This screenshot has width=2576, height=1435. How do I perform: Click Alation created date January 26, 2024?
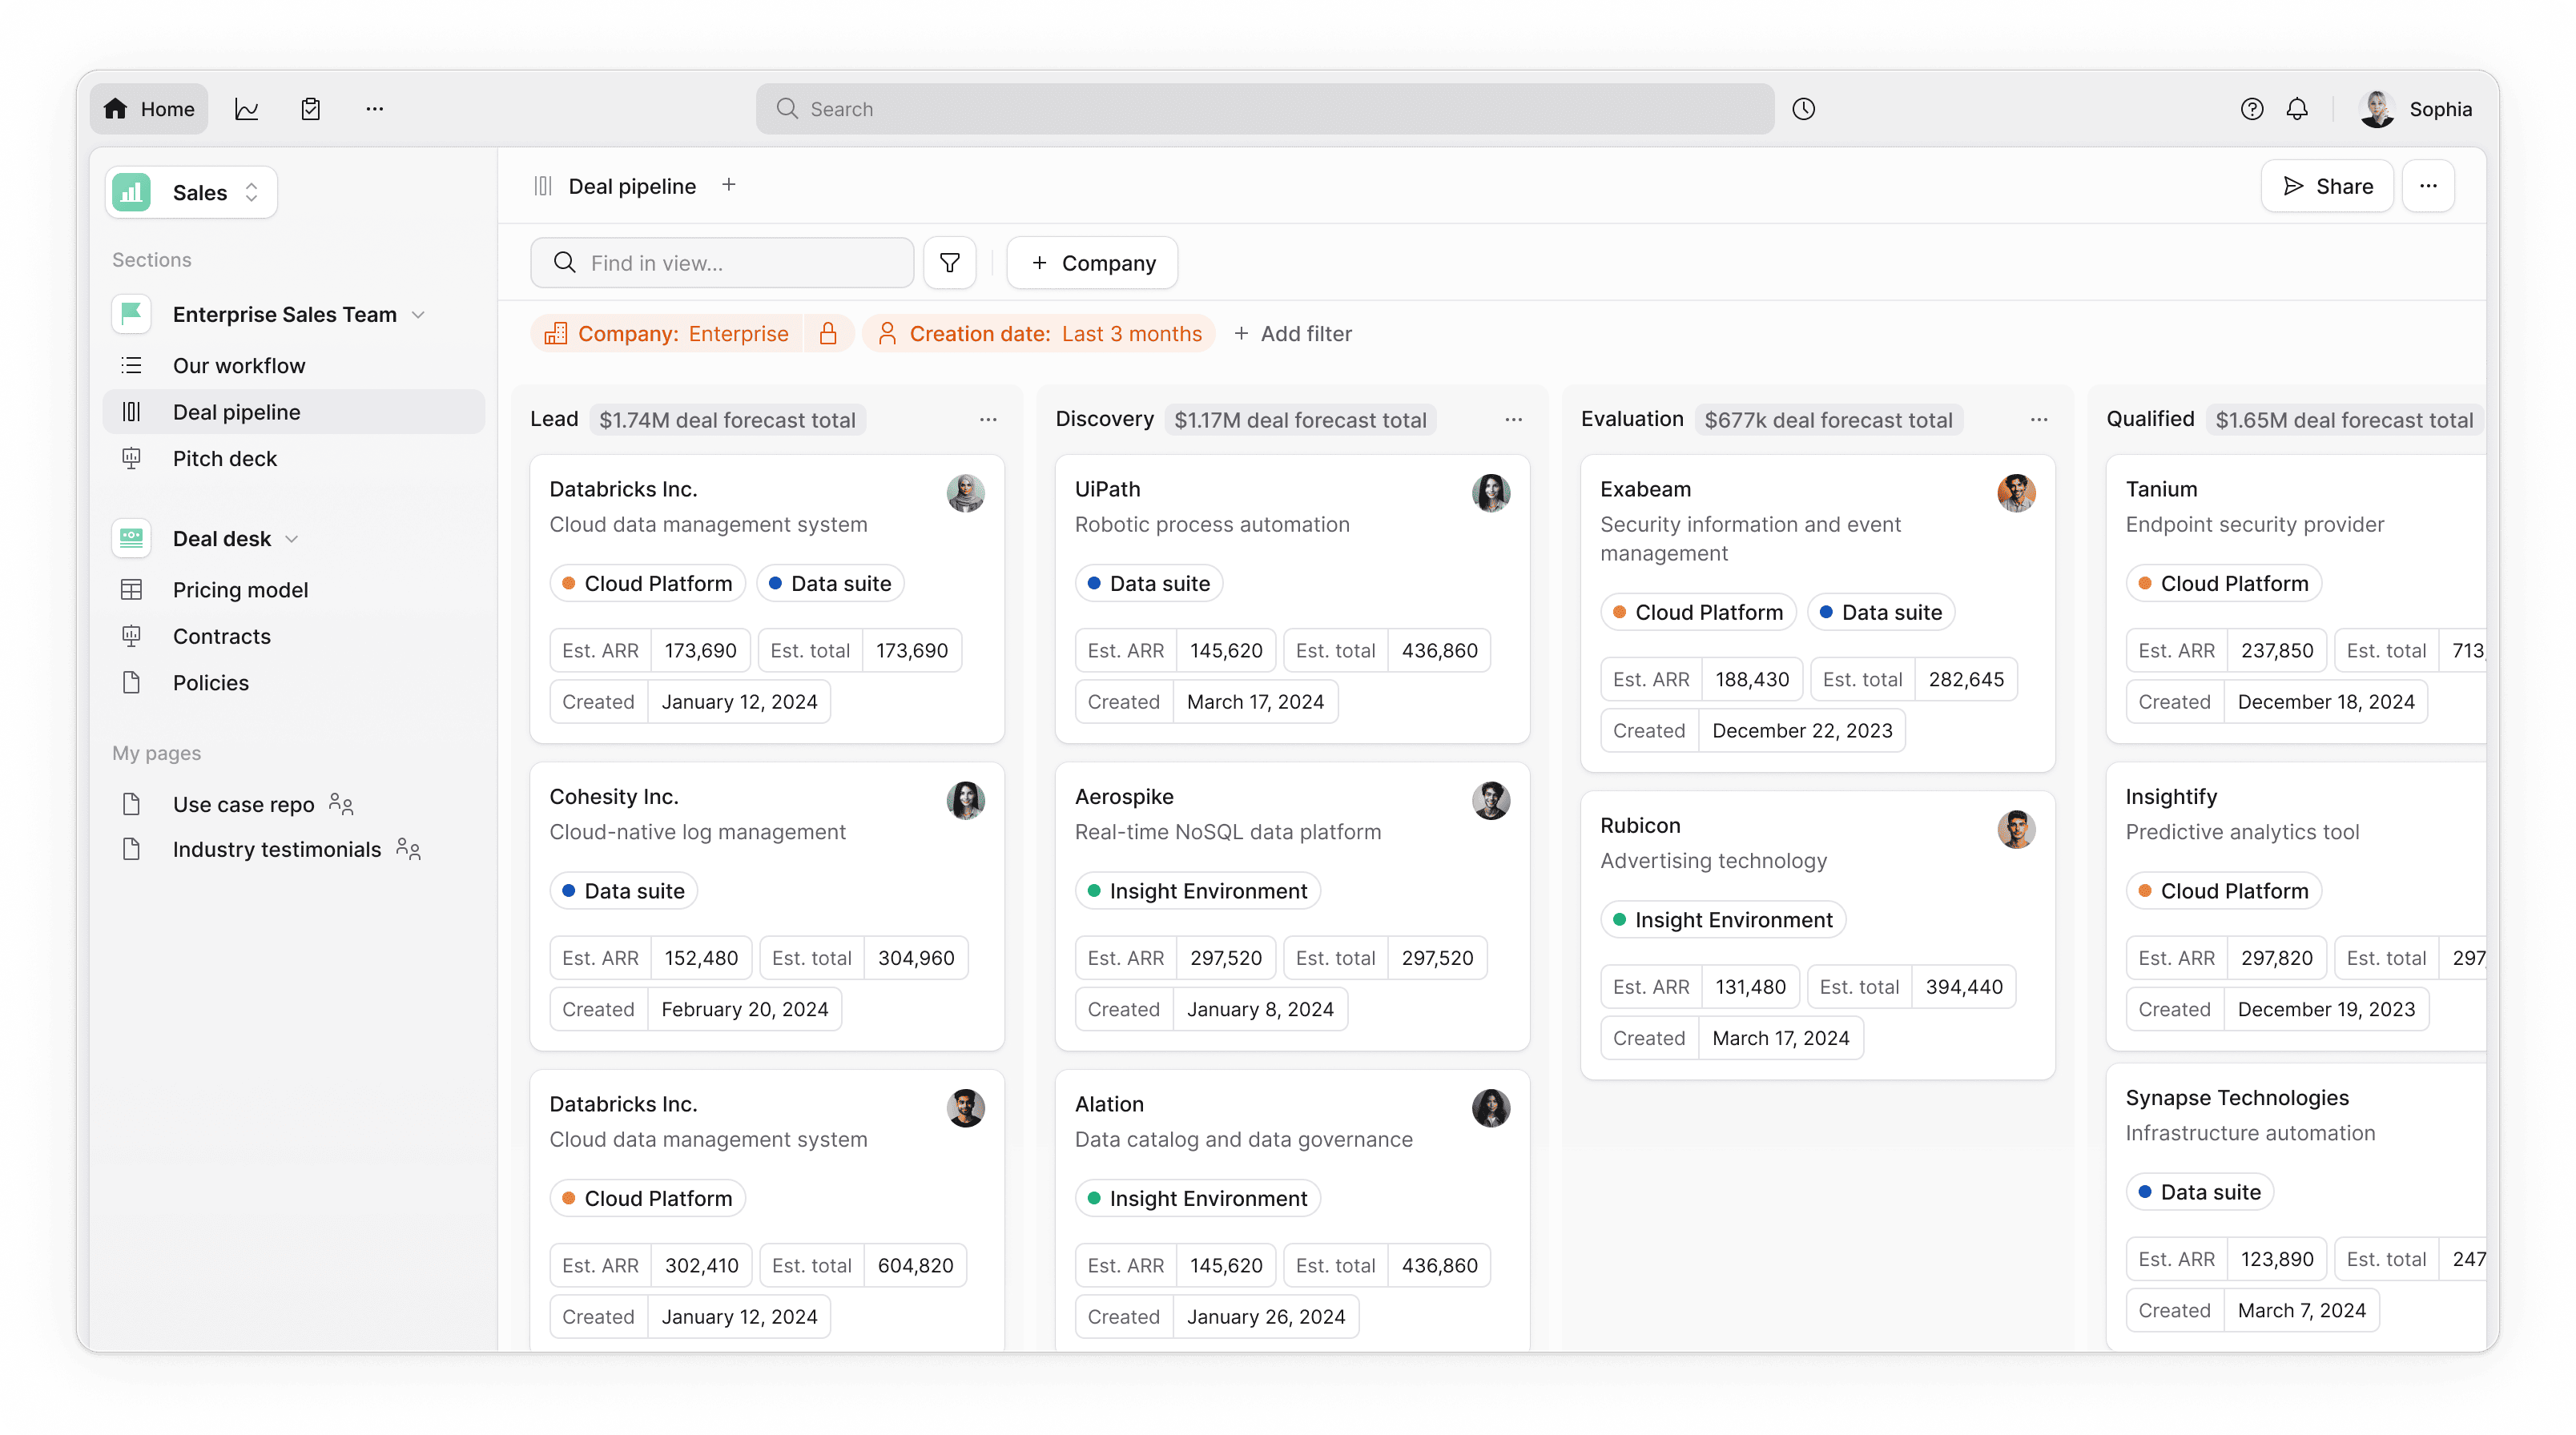coord(1266,1317)
